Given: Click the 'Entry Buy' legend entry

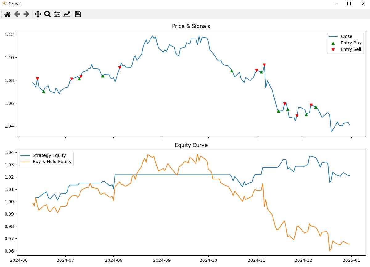Looking at the screenshot, I should pyautogui.click(x=351, y=43).
